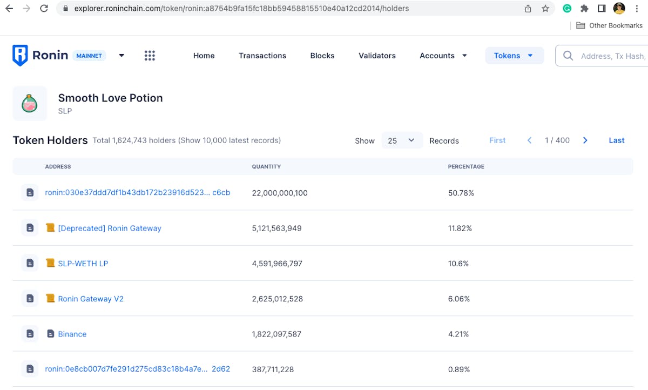The height and width of the screenshot is (390, 648).
Task: Open the Ronin Gateway V2 holder link
Action: (x=90, y=298)
